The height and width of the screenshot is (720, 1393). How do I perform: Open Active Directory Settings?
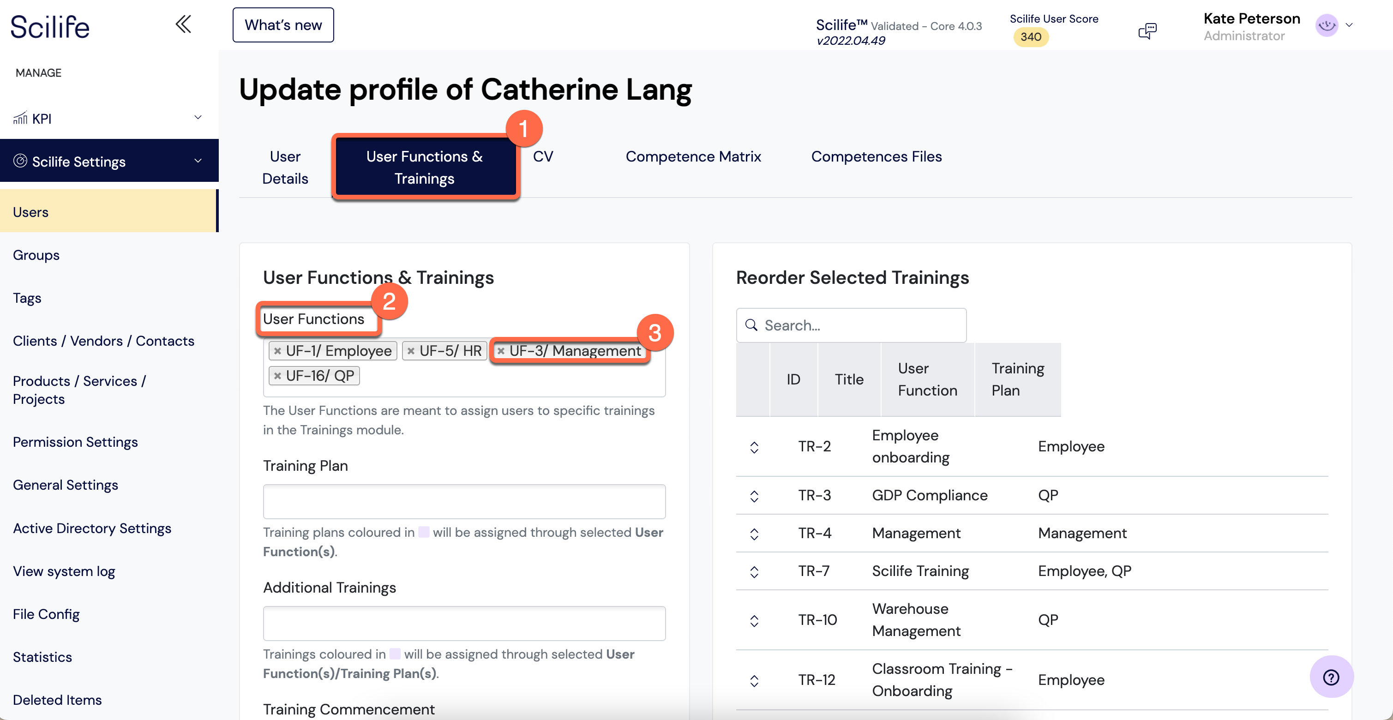pyautogui.click(x=92, y=528)
